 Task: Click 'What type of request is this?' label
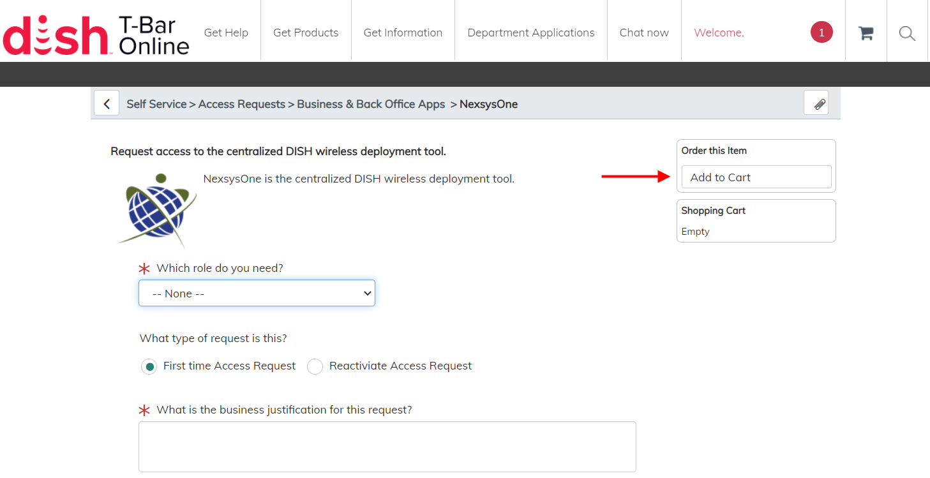[x=213, y=338]
